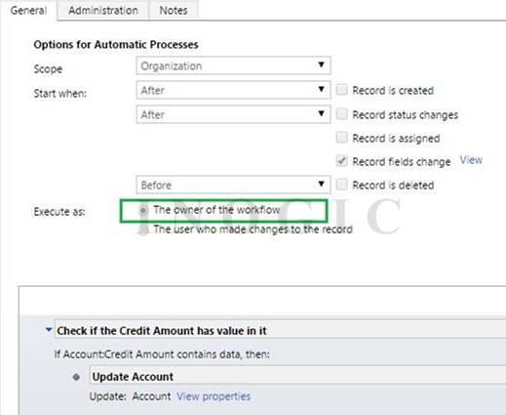
Task: Choose the user who made changes option
Action: [x=142, y=229]
